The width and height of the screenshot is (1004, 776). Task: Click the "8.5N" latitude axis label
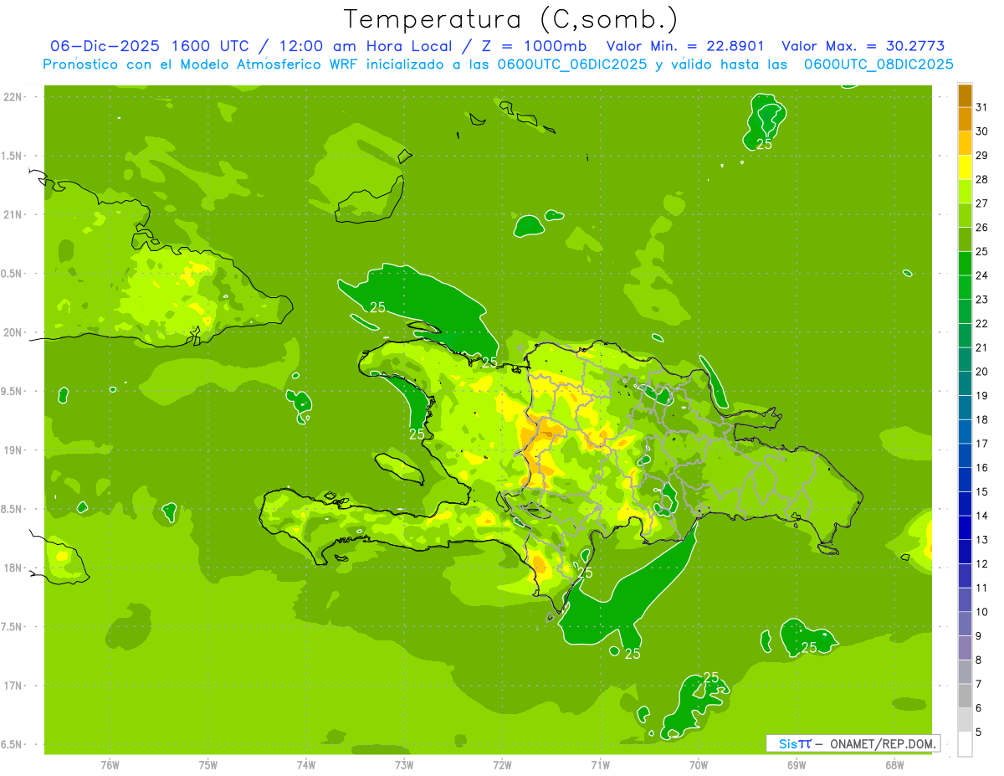13,509
